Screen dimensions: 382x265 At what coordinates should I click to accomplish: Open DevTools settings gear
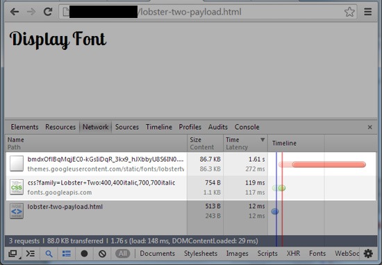point(368,254)
